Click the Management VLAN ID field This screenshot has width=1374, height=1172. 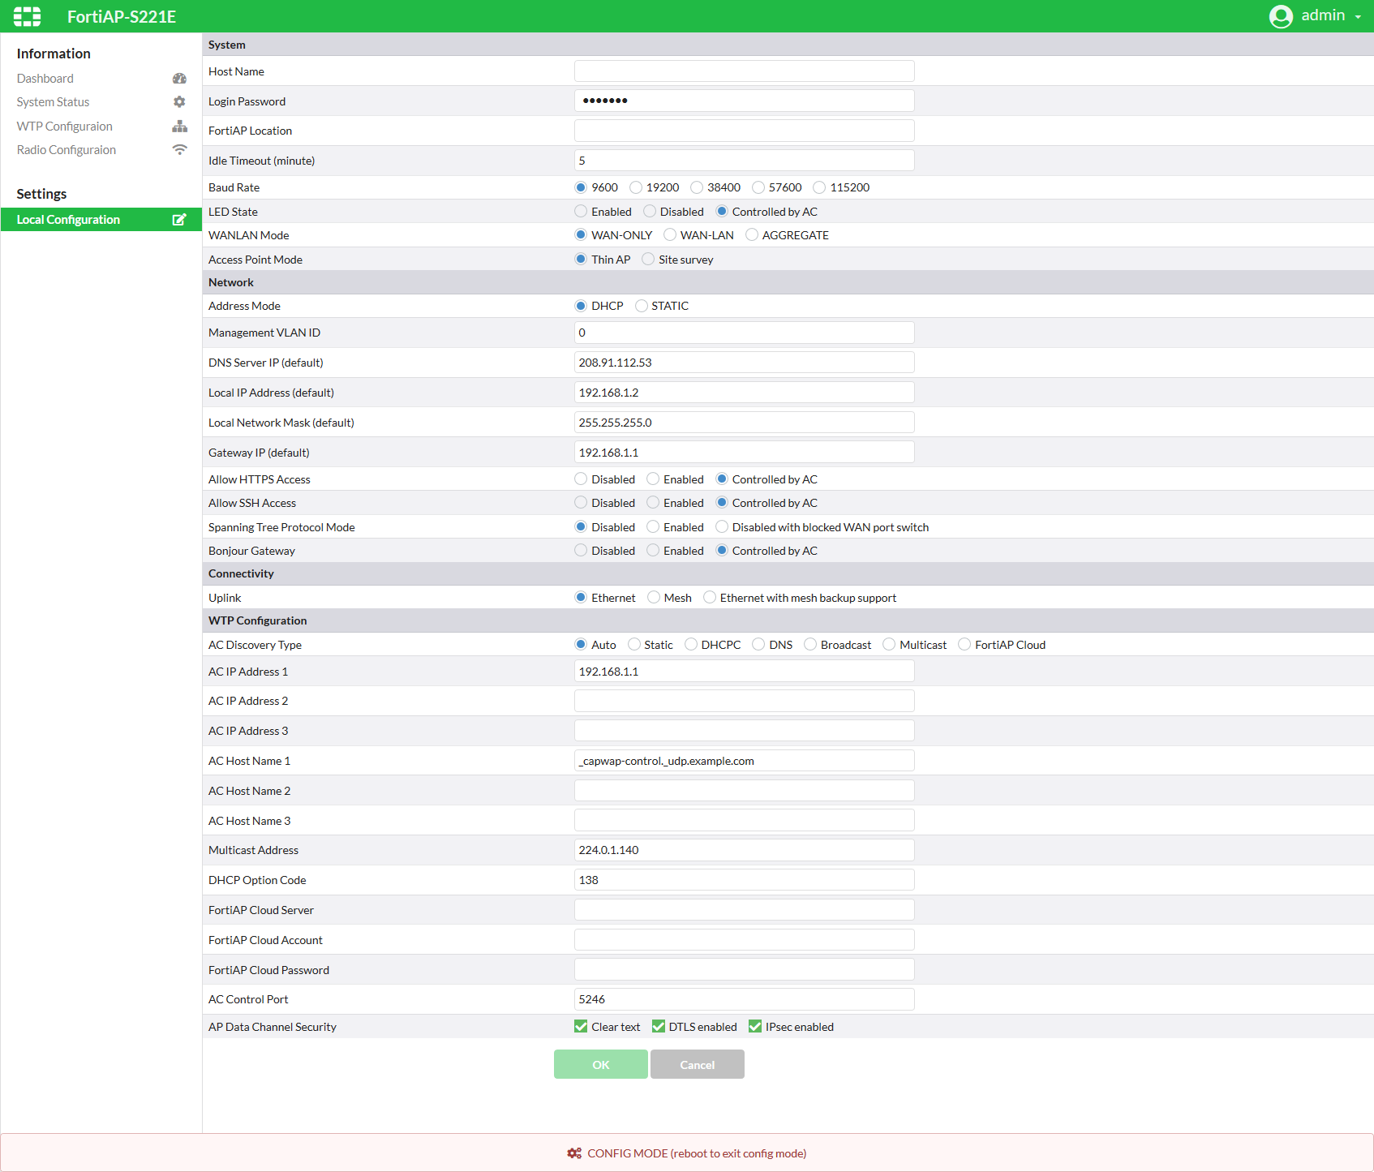[x=745, y=333]
